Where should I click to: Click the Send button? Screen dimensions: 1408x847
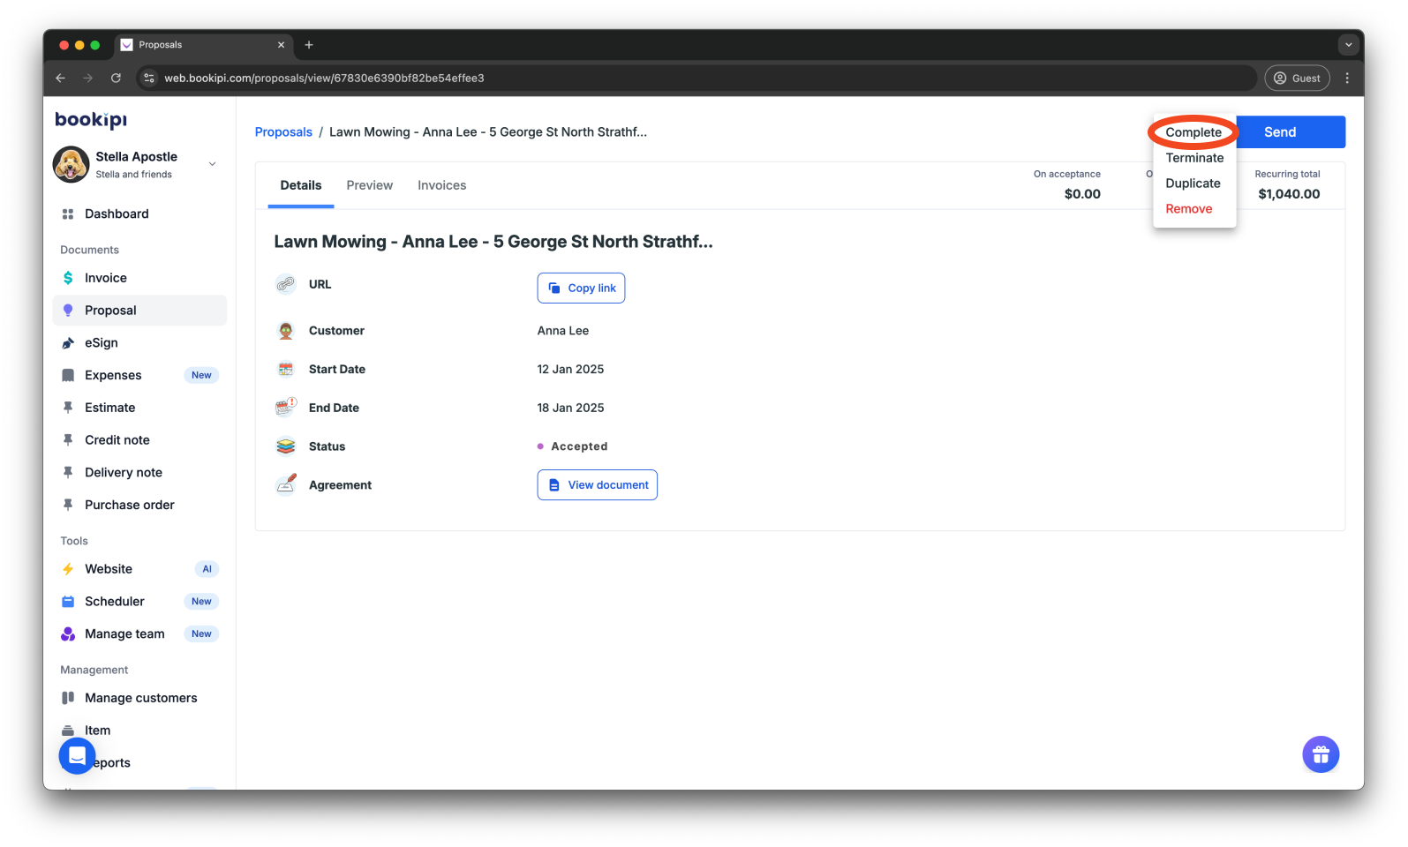[x=1290, y=132]
